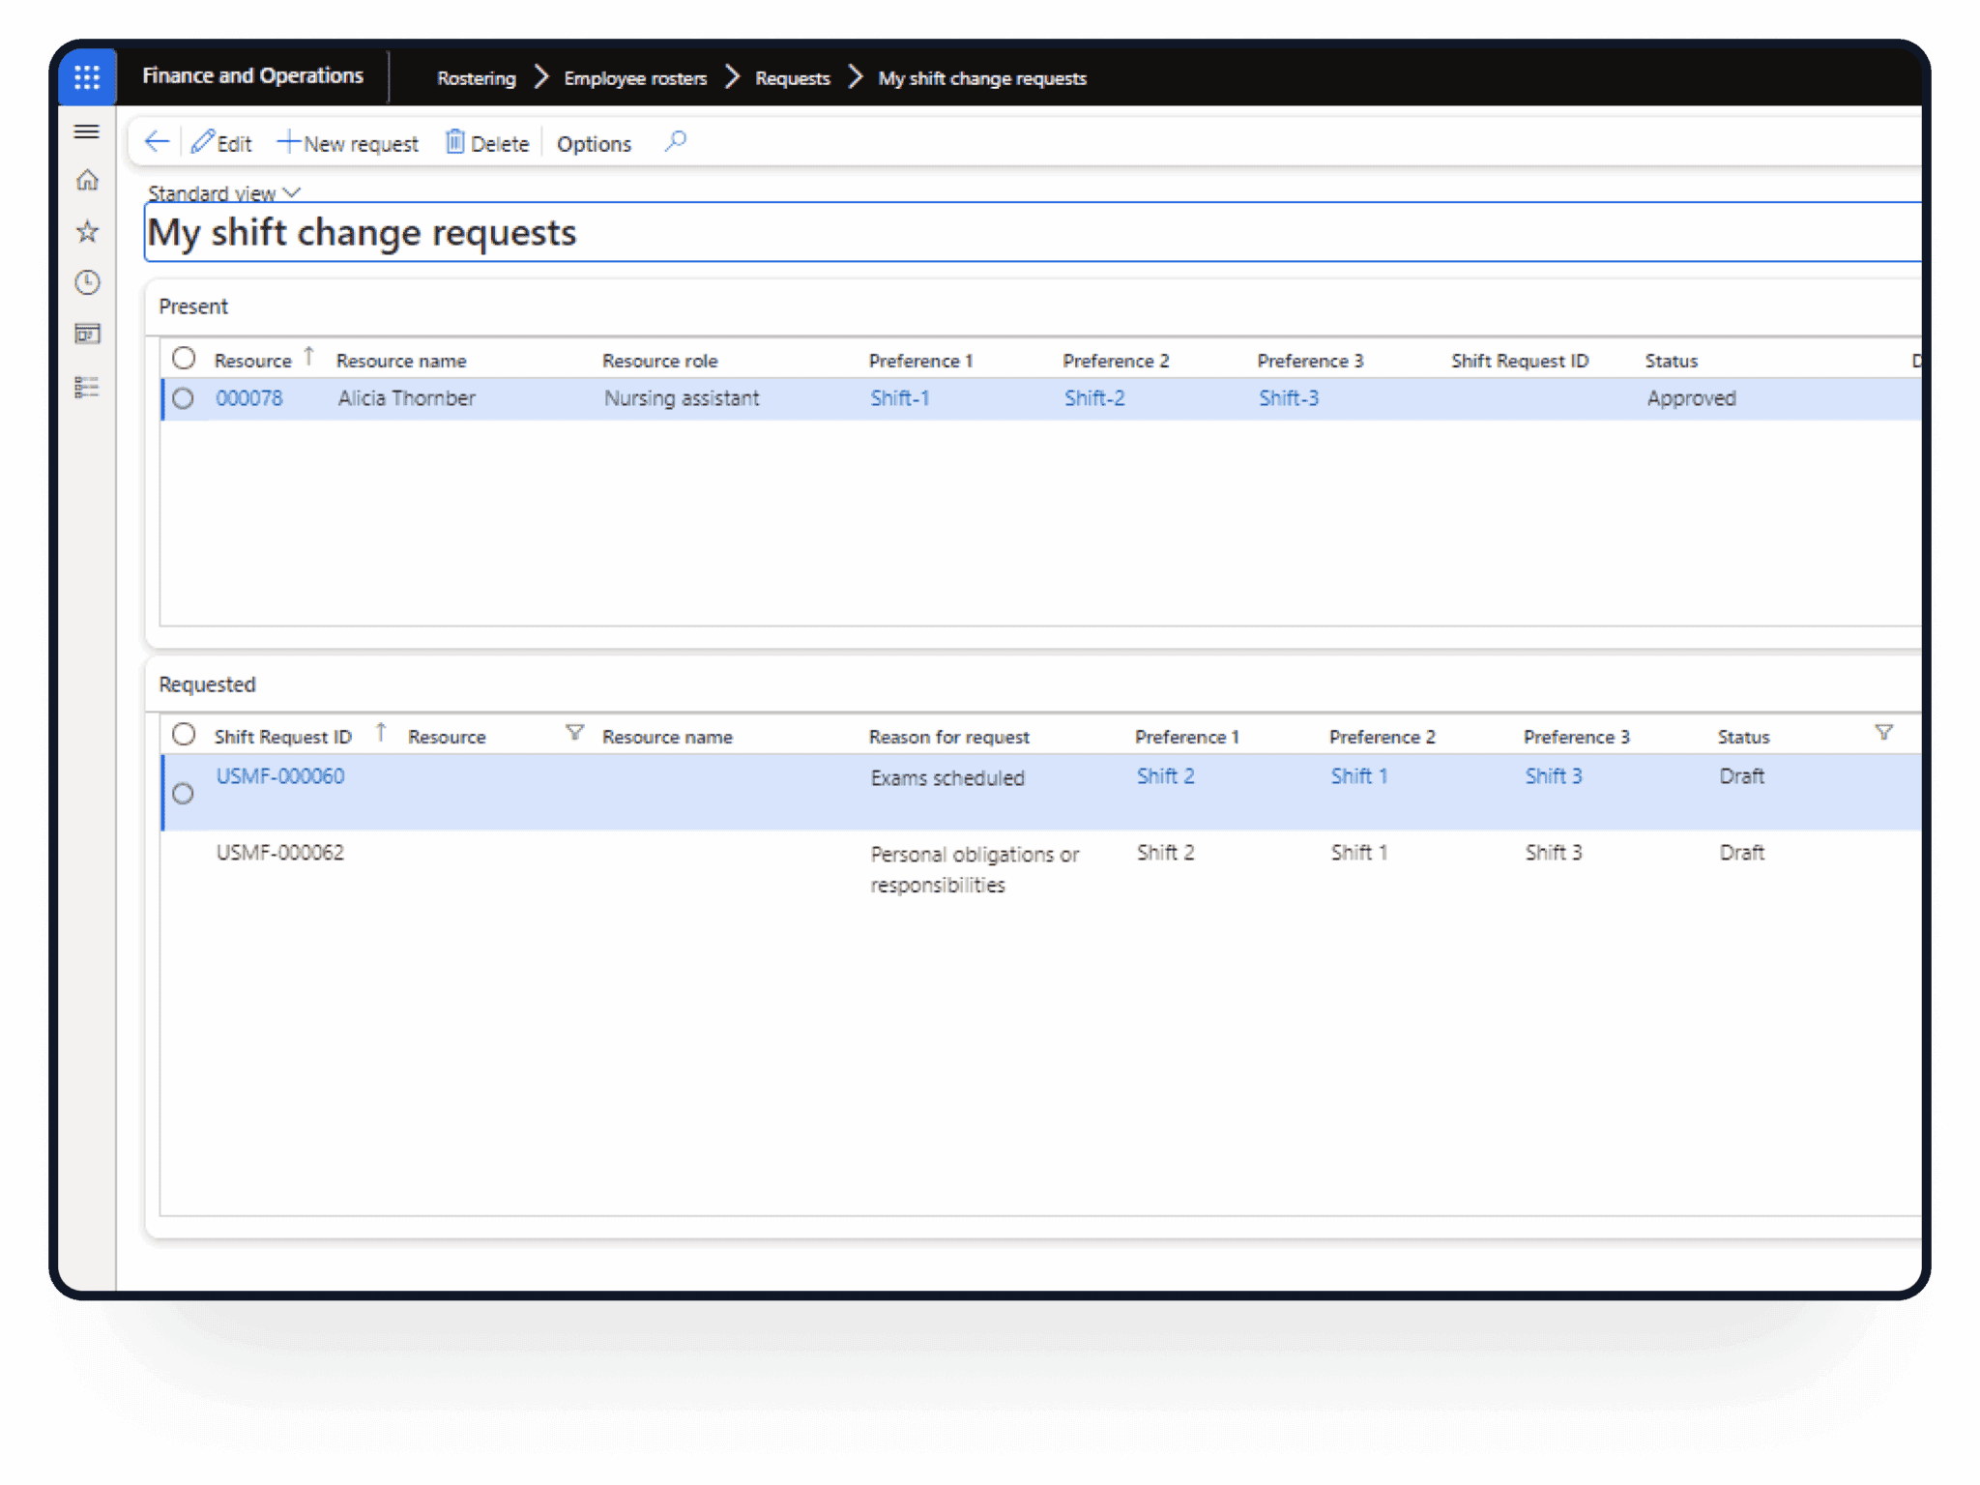
Task: Click the back arrow in toolbar
Action: coord(157,143)
